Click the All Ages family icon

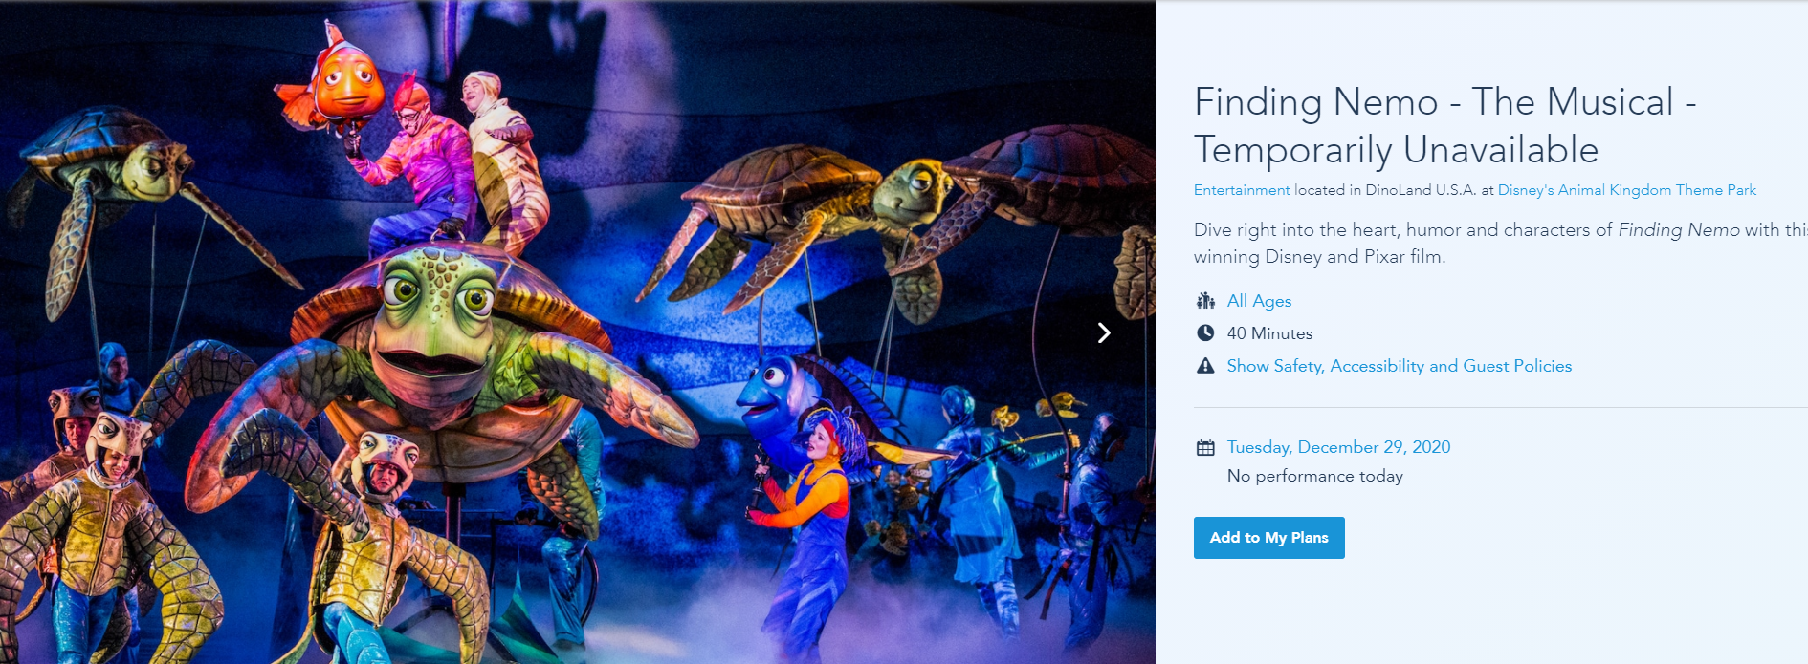coord(1205,301)
